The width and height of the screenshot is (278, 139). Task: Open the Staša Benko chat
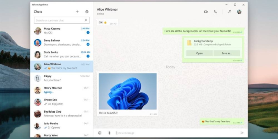62,54
